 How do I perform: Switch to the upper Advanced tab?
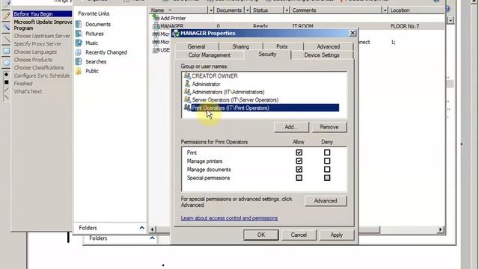click(329, 46)
